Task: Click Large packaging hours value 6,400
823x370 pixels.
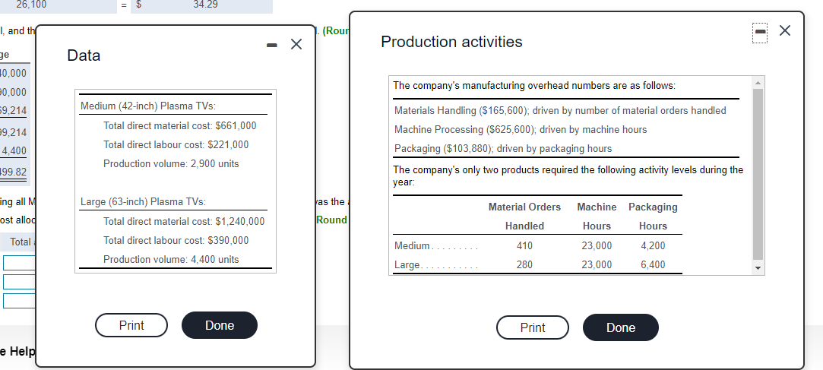Action: pyautogui.click(x=653, y=265)
